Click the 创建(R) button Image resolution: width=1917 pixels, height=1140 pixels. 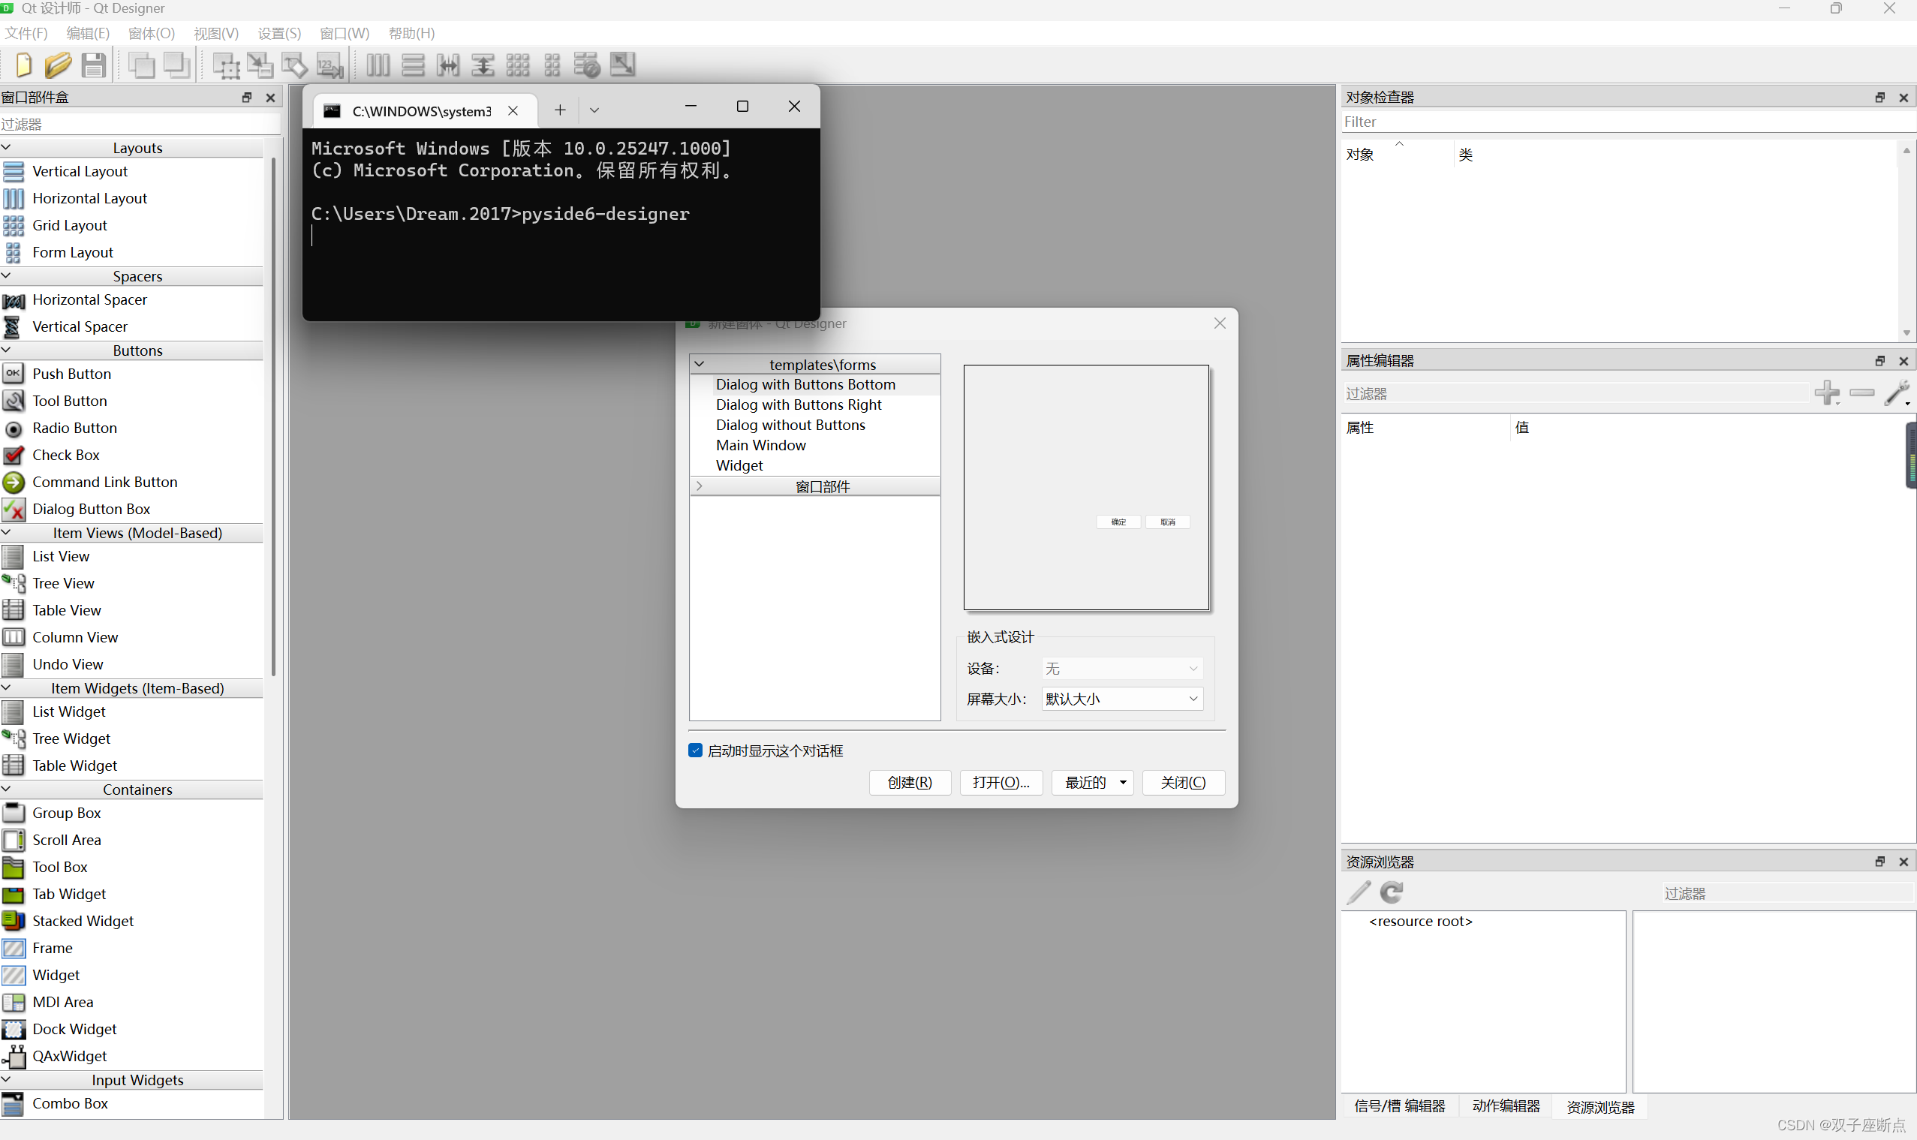click(909, 782)
